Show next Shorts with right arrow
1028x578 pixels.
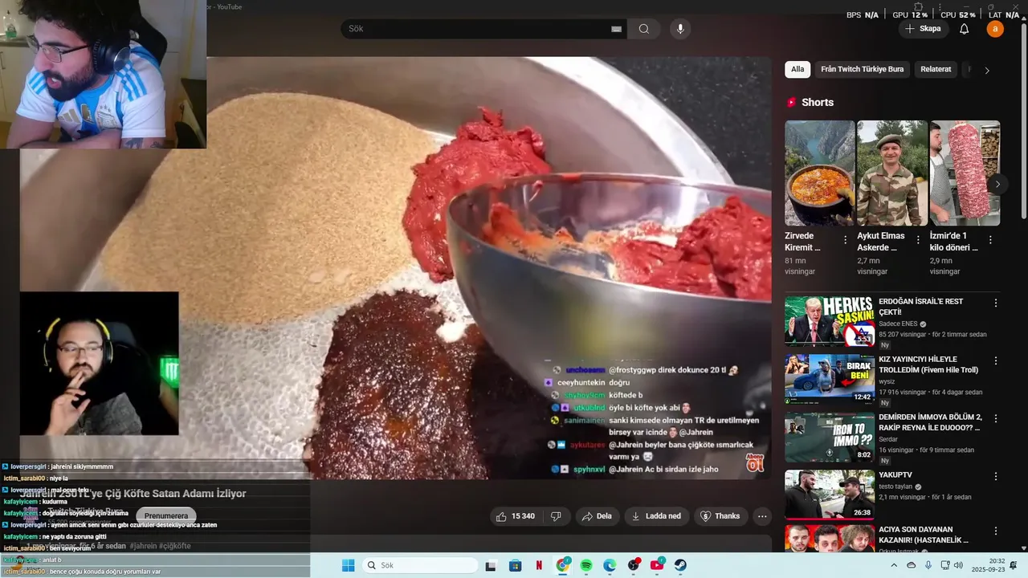coord(997,184)
